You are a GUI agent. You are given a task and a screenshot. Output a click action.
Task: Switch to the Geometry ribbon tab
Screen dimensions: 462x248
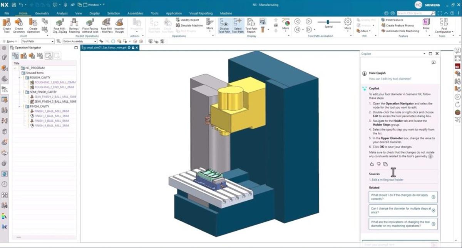[42, 13]
